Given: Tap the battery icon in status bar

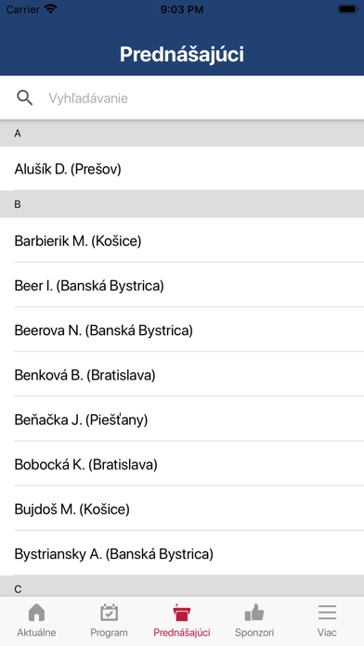Looking at the screenshot, I should pos(347,9).
